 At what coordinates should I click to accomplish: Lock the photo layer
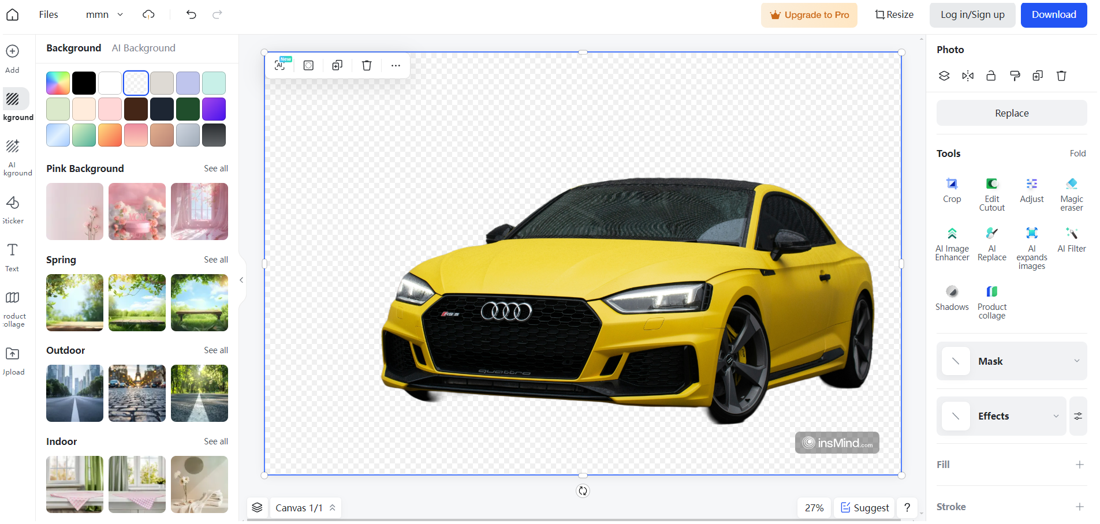pos(991,76)
